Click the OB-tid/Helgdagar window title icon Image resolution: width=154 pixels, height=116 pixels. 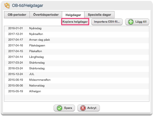(x=7, y=5)
